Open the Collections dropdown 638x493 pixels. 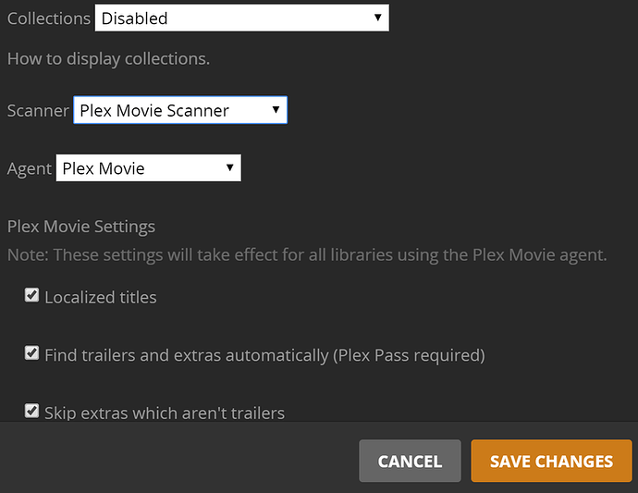click(x=240, y=18)
